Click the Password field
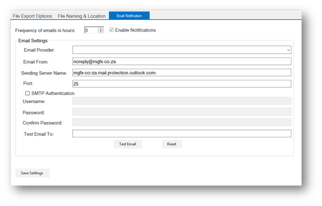The image size is (322, 206). [x=181, y=112]
